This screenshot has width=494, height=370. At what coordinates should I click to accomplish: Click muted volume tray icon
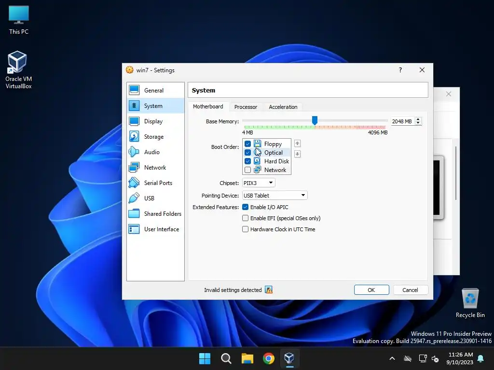click(x=435, y=358)
